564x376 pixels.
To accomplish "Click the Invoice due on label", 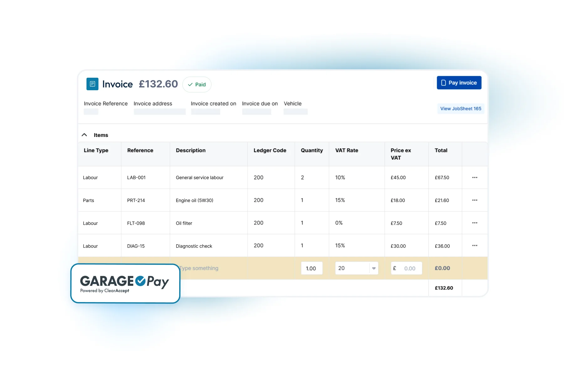I will [x=260, y=103].
